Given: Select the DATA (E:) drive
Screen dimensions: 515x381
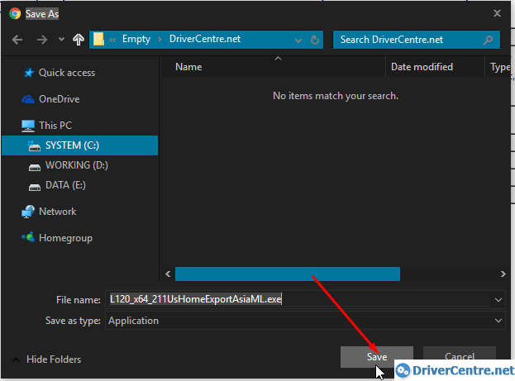Looking at the screenshot, I should point(65,185).
